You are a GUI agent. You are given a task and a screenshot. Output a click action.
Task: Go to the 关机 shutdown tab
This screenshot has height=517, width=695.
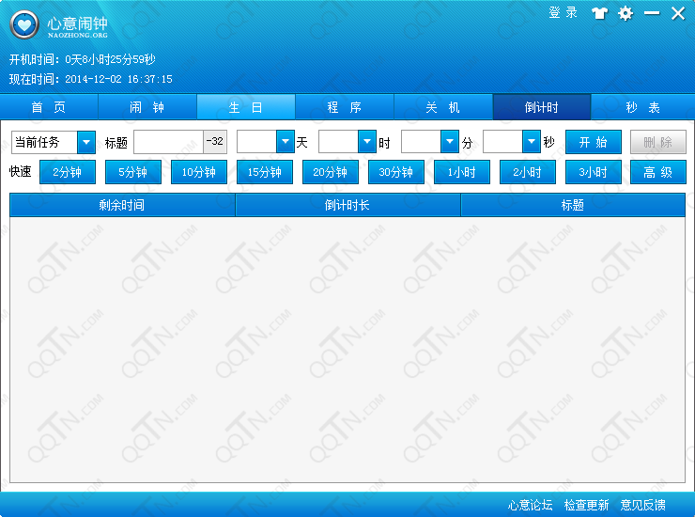point(443,107)
